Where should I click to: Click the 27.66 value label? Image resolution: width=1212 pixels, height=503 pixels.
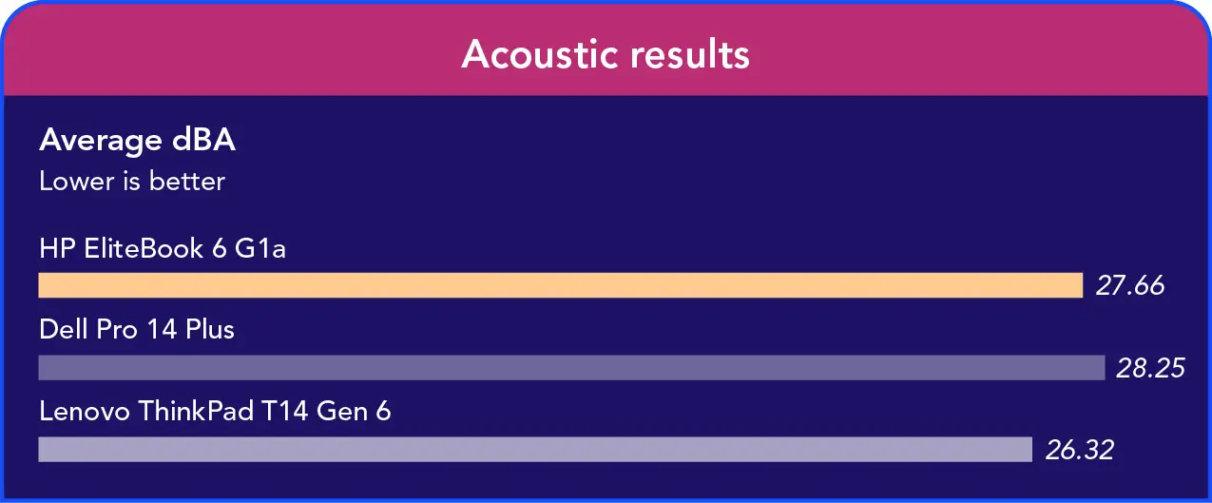(x=1129, y=285)
